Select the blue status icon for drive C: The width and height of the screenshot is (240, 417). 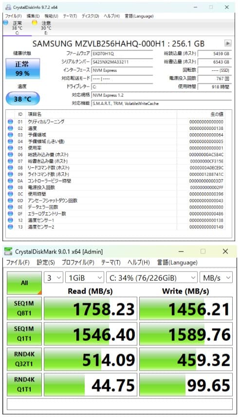[5, 22]
